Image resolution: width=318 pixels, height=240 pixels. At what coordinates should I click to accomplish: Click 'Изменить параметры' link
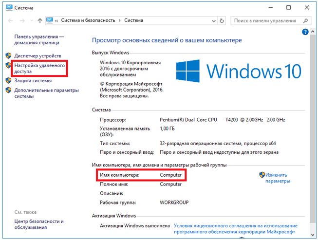pos(278,178)
